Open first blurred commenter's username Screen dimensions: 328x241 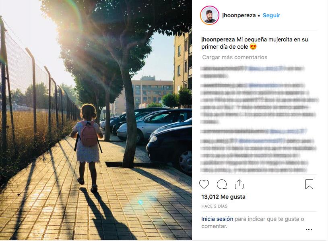pyautogui.click(x=224, y=68)
